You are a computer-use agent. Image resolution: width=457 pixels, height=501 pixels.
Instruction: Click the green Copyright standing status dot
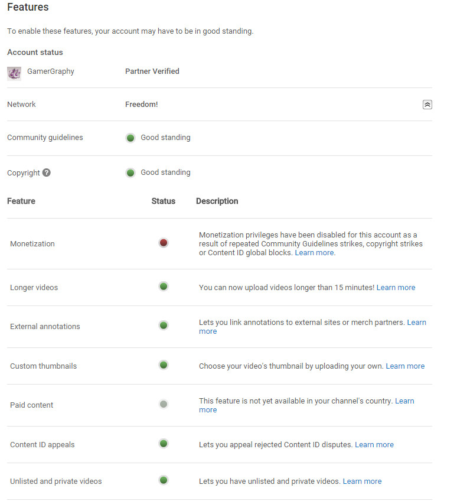click(130, 173)
